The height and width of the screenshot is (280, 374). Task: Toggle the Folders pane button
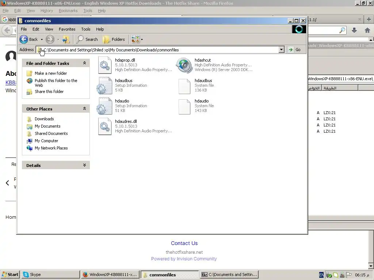(x=114, y=39)
